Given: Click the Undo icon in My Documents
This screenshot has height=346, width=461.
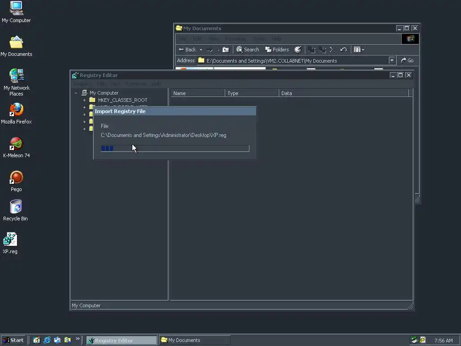Looking at the screenshot, I should (x=343, y=50).
